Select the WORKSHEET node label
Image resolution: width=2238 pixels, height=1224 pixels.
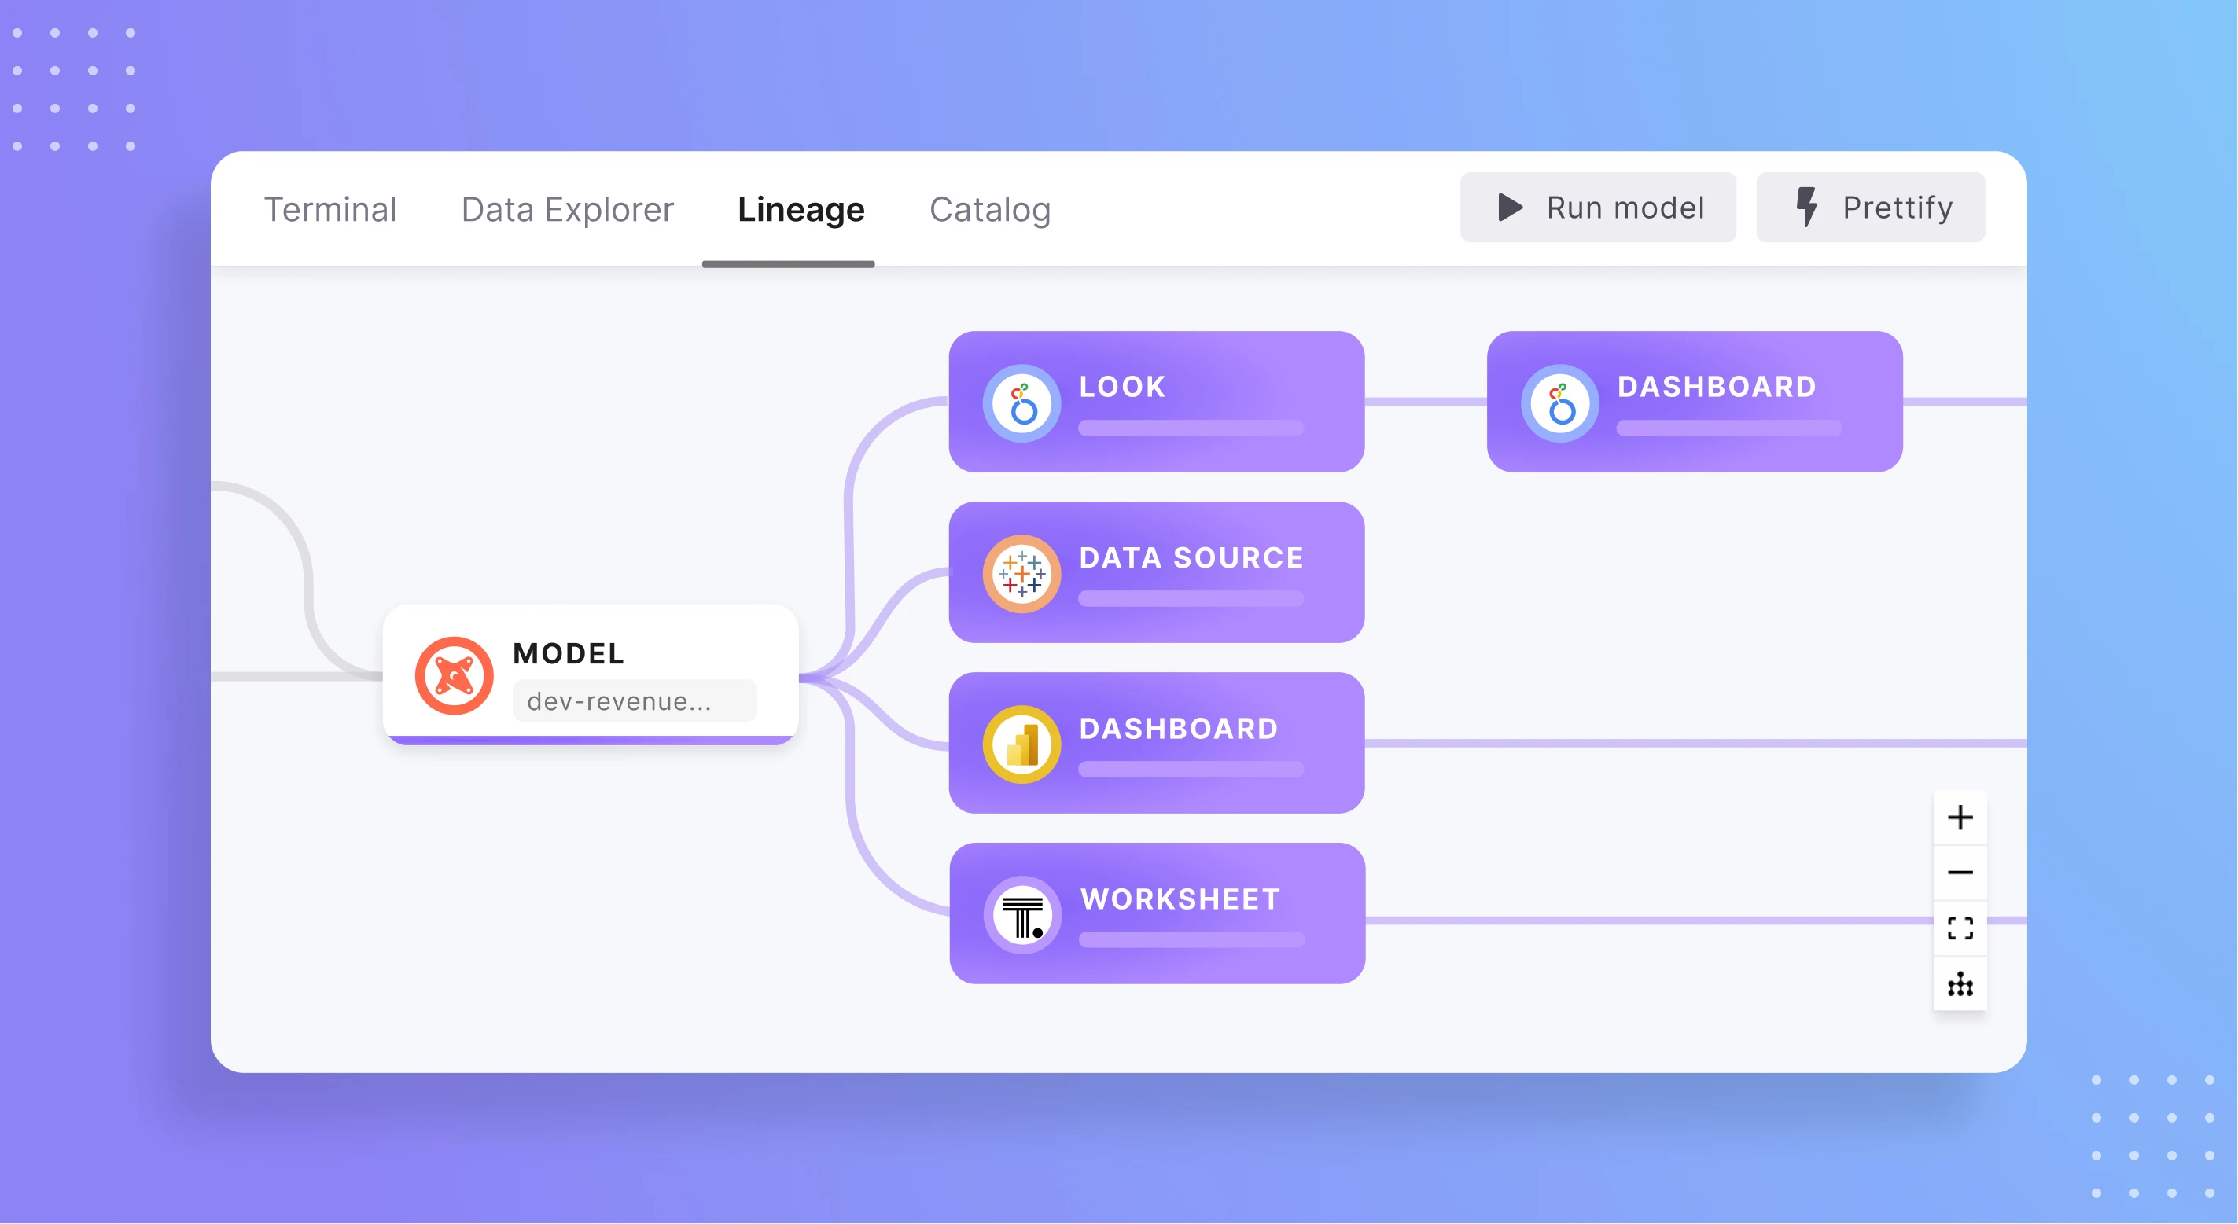tap(1180, 899)
